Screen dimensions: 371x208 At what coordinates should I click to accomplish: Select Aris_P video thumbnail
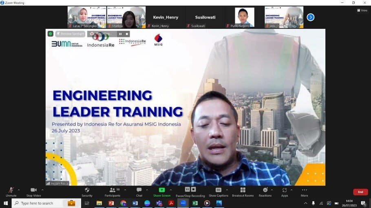(x=284, y=17)
